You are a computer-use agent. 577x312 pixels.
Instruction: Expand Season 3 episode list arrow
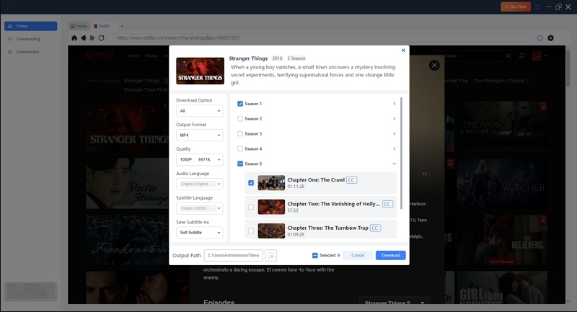395,134
